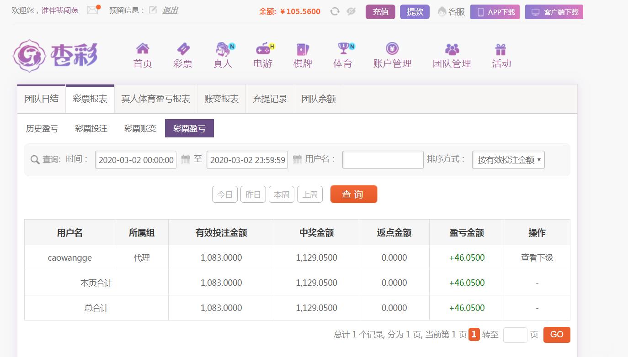Open the start date calendar picker
This screenshot has width=628, height=357.
186,160
